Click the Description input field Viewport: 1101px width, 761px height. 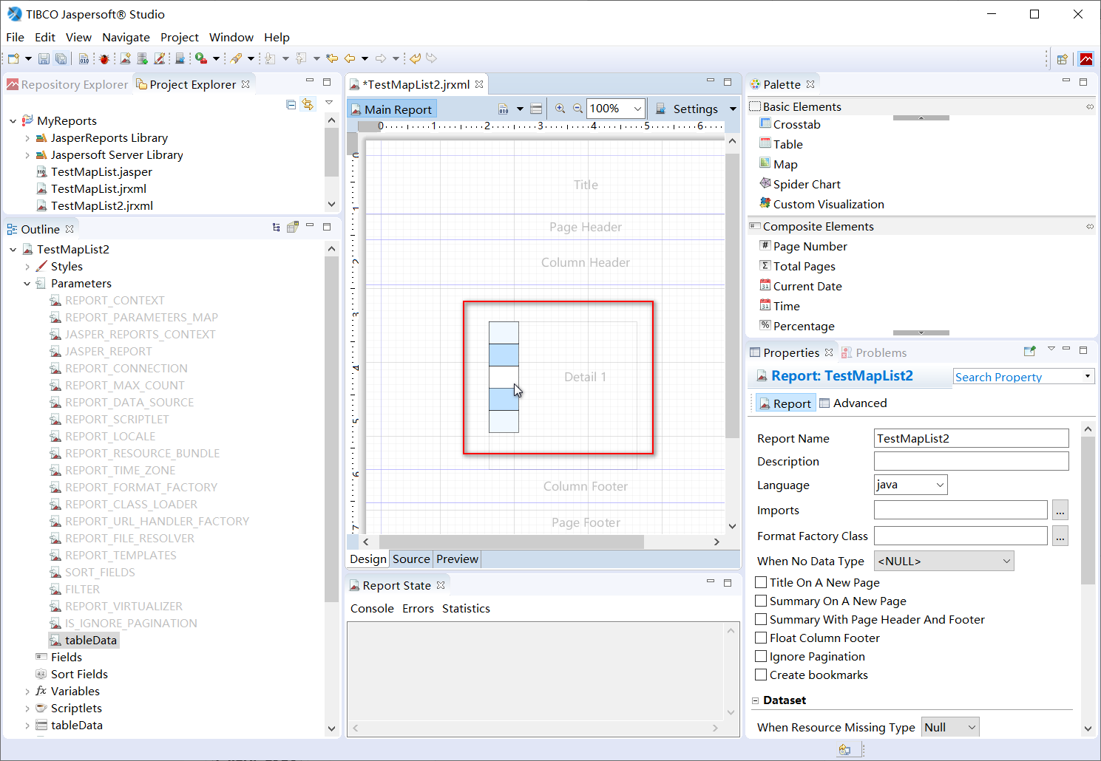[971, 461]
